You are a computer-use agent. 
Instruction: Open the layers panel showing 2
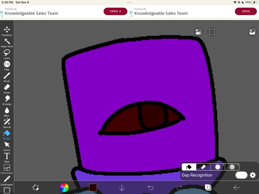tap(208, 187)
